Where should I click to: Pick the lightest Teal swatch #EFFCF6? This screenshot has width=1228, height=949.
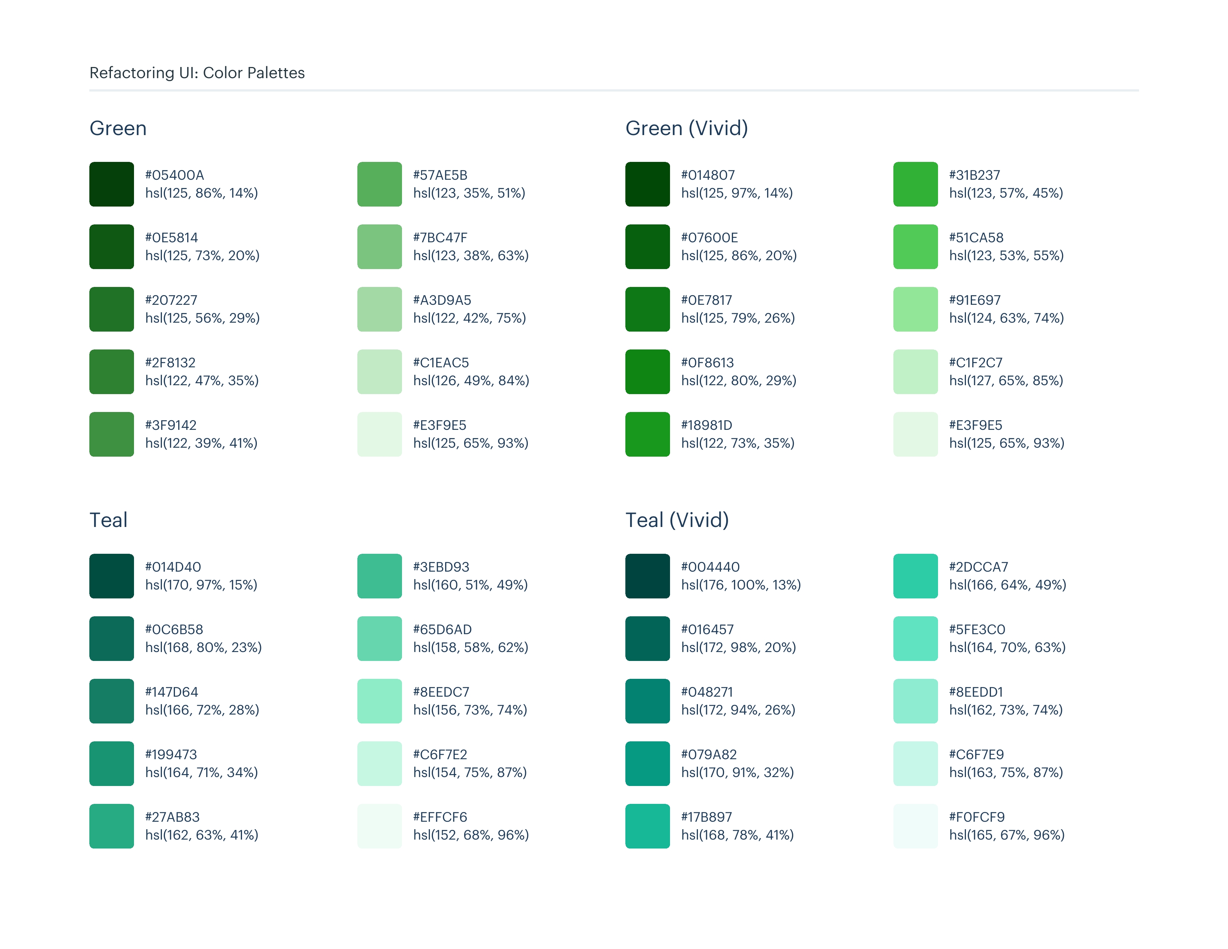[x=380, y=826]
